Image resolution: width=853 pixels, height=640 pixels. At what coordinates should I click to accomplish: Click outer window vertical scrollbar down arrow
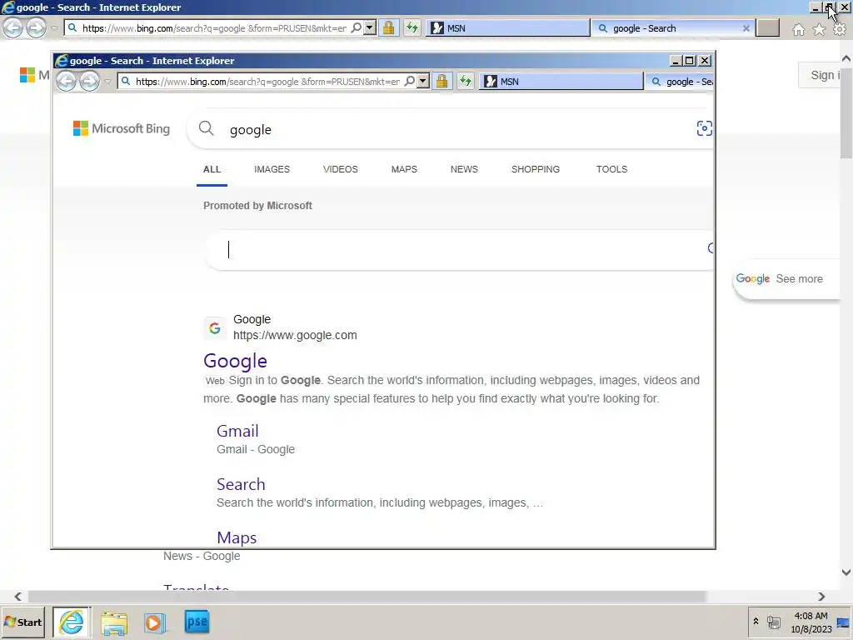[x=846, y=572]
